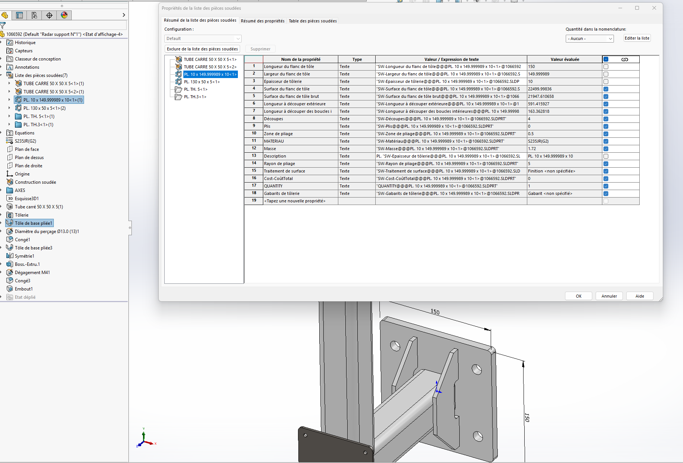Switch to Table des pièces soudées tab
This screenshot has width=683, height=463.
point(313,21)
